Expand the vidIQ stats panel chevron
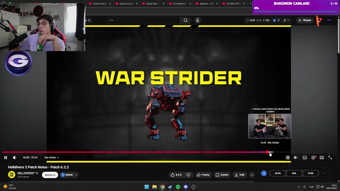Screen dimensions: 340x191 coord(324,173)
